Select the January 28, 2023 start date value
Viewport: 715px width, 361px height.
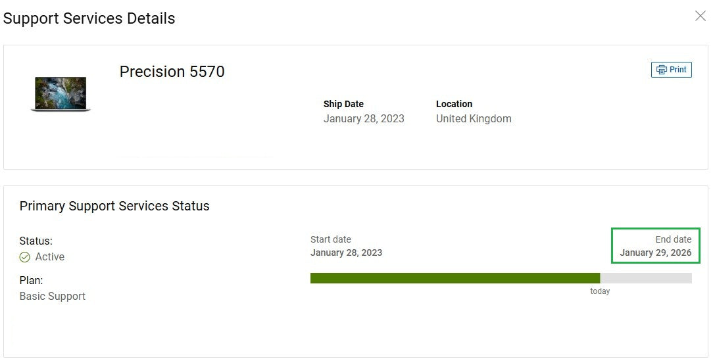pos(346,253)
